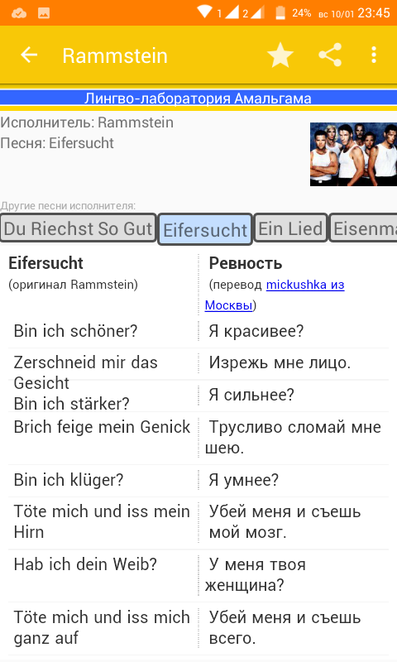Tap the cloud notification icon in status bar
This screenshot has width=397, height=662.
point(19,13)
